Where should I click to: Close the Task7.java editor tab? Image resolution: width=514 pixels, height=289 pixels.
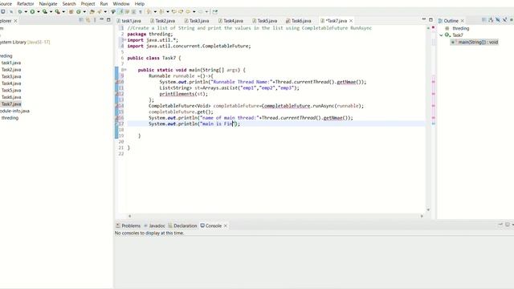click(x=351, y=21)
